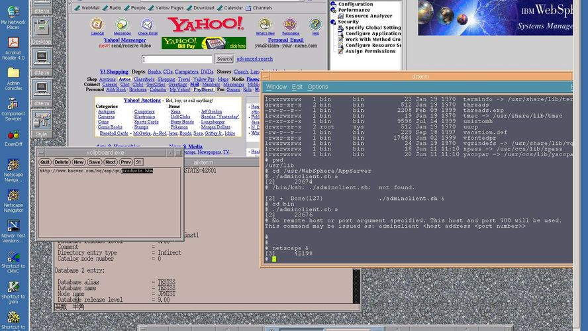The height and width of the screenshot is (331, 588).
Task: Click Yahoo search text field
Action: point(177,59)
